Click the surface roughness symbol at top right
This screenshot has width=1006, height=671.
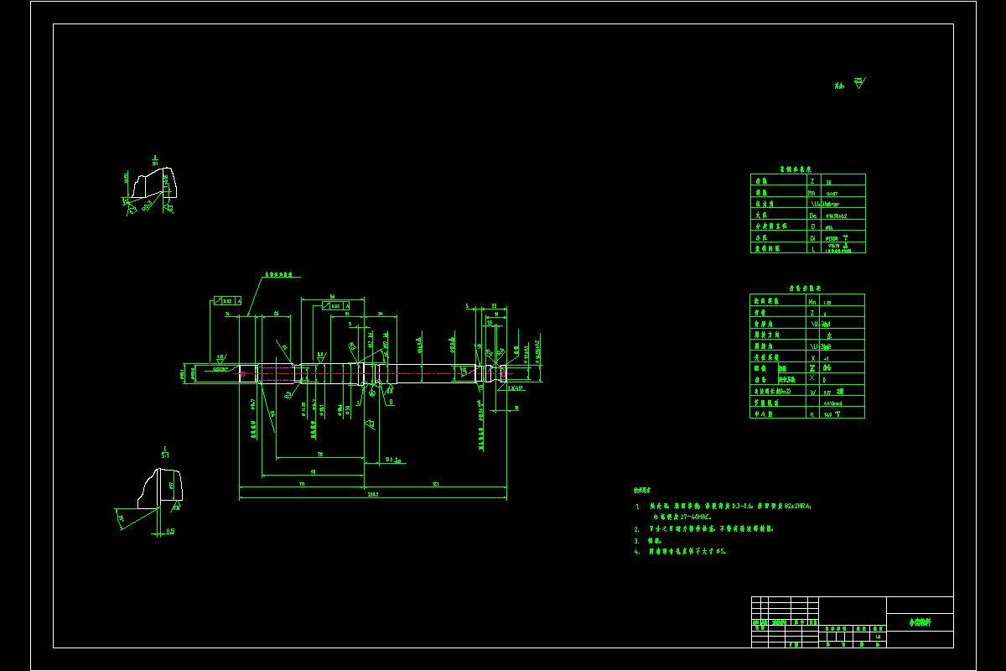(858, 83)
